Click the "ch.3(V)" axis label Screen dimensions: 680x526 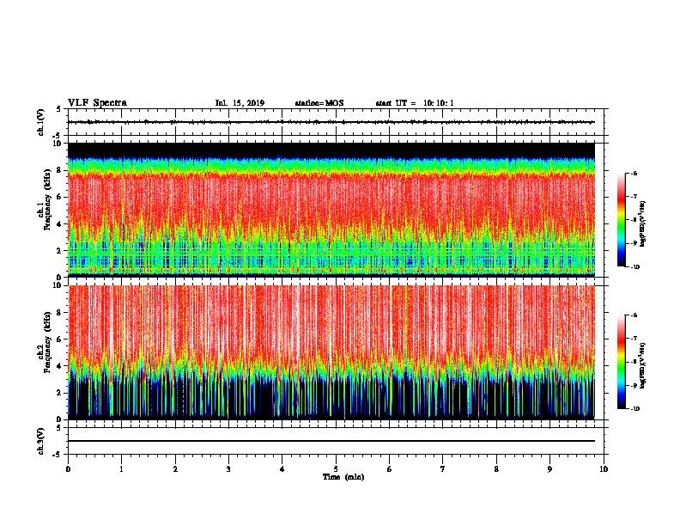[41, 441]
